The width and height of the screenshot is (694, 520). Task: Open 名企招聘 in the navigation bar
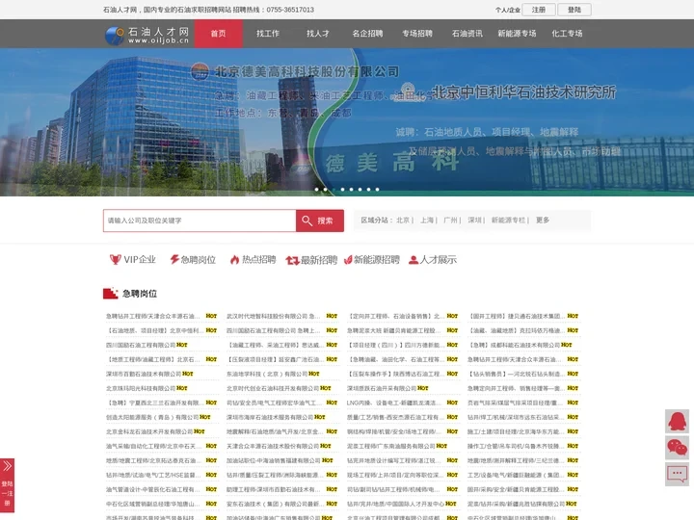click(x=367, y=34)
